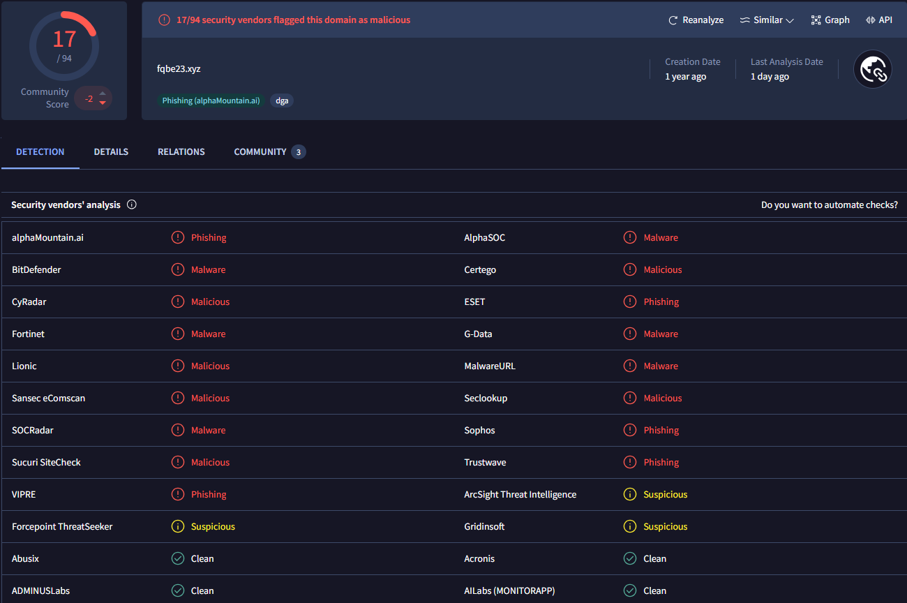
Task: Click the dga tag
Action: pyautogui.click(x=282, y=100)
